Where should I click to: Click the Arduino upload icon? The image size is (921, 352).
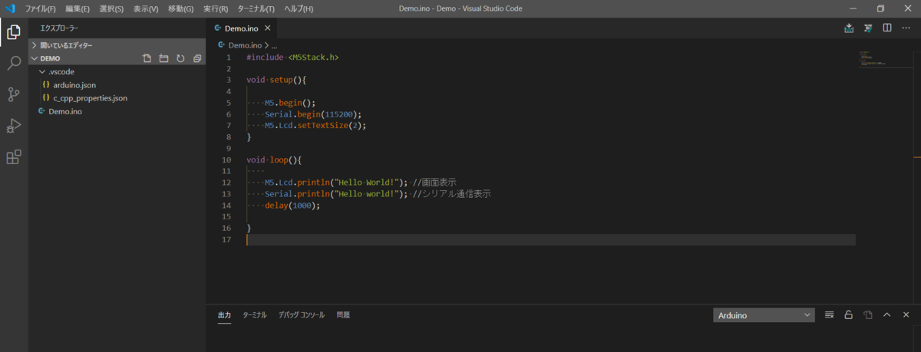click(849, 28)
